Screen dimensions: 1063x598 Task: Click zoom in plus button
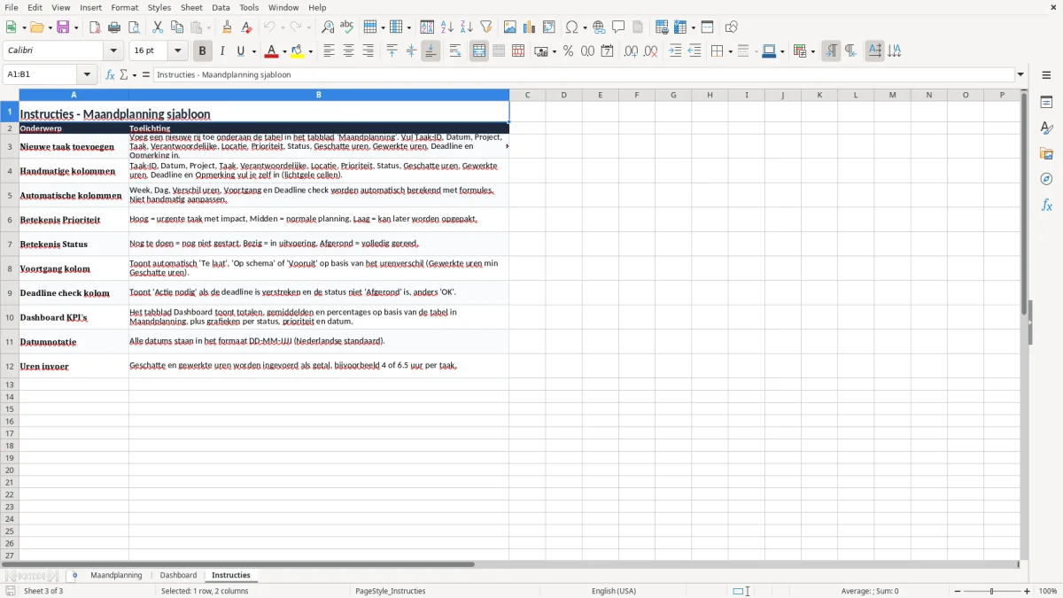point(1028,591)
